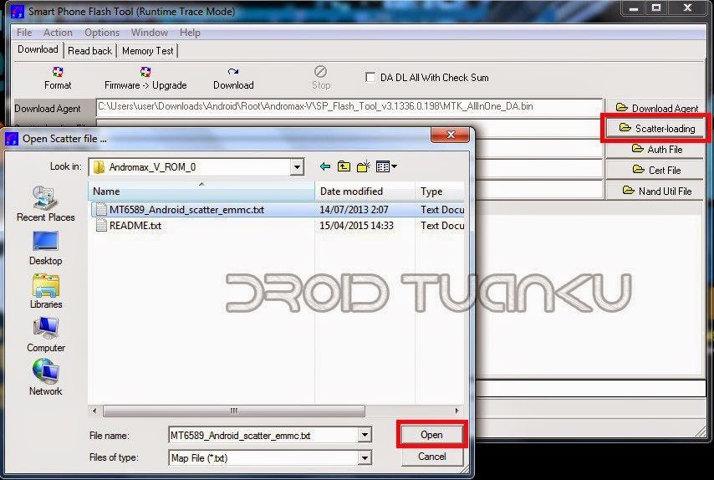Click the file list scrollbar's right arrow
Screen dimensions: 714x480
[x=457, y=411]
